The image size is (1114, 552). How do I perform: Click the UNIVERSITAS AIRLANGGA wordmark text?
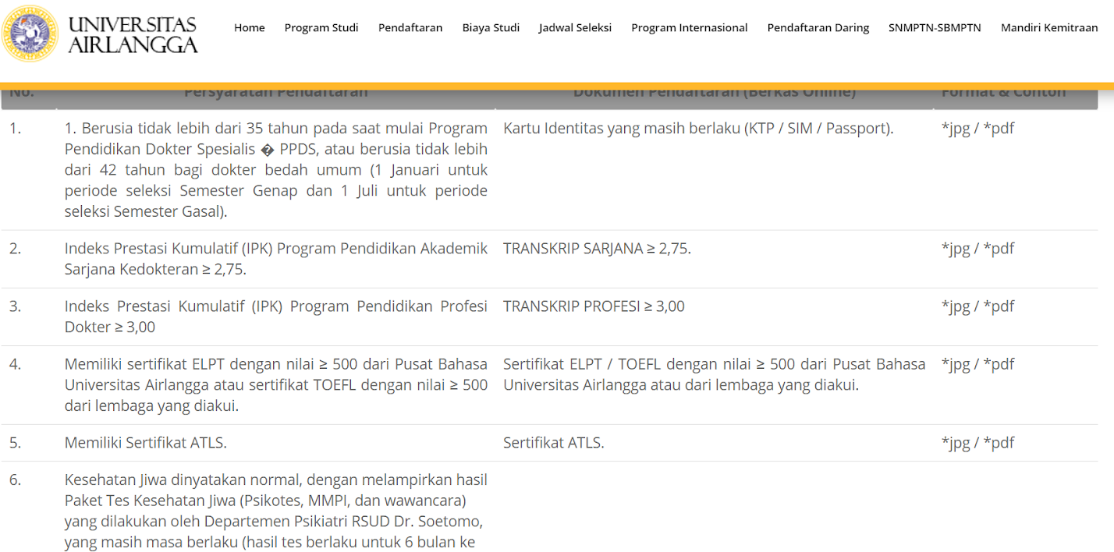tap(133, 34)
